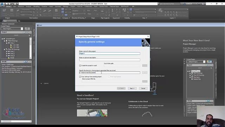The height and width of the screenshot is (127, 225).
Task: Collapse the Details panel with the header arrow
Action: [x=31, y=62]
